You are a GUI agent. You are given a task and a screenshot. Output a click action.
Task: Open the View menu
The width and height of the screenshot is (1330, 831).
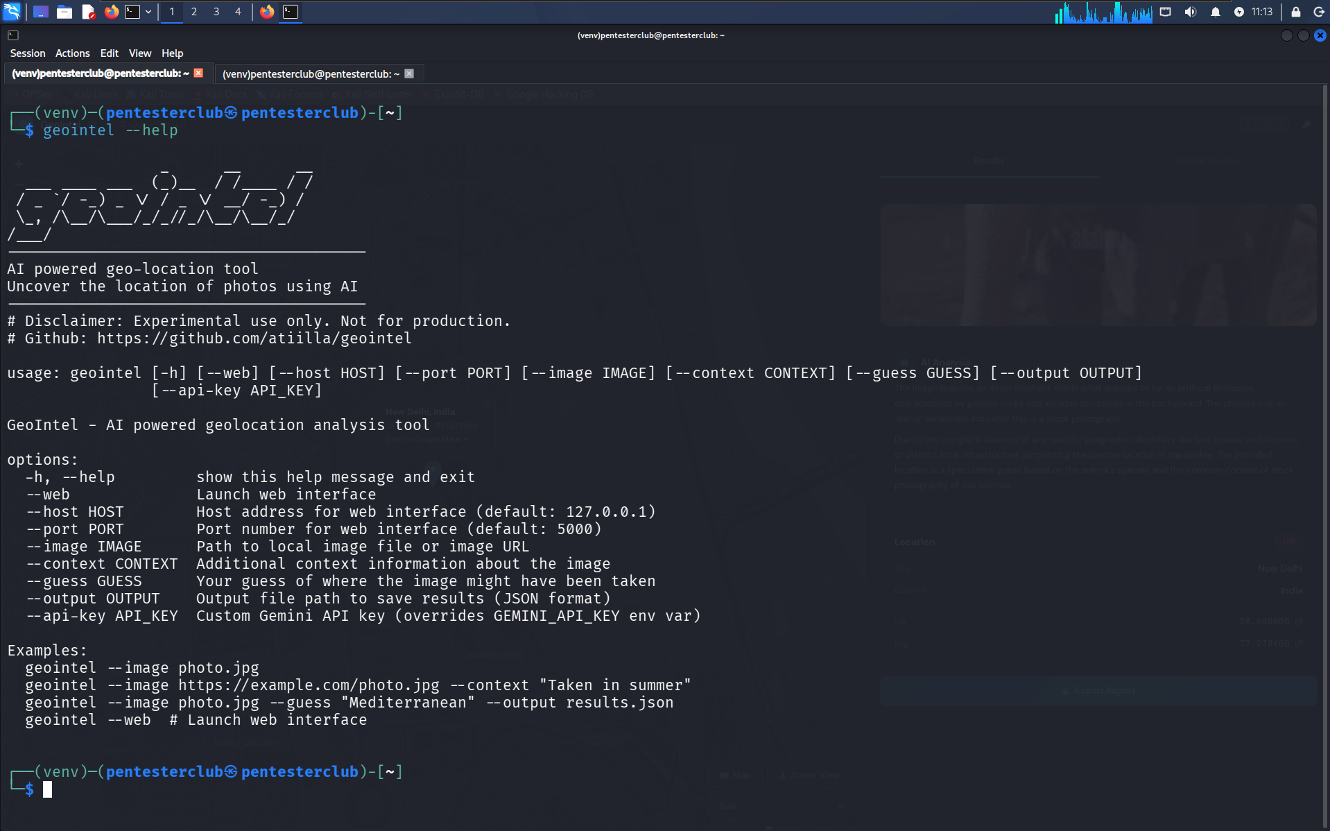140,53
